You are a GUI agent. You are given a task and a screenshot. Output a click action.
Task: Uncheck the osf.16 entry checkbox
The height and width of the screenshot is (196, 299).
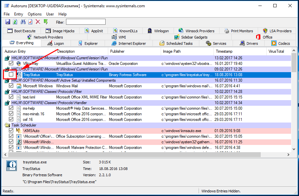click(11, 119)
